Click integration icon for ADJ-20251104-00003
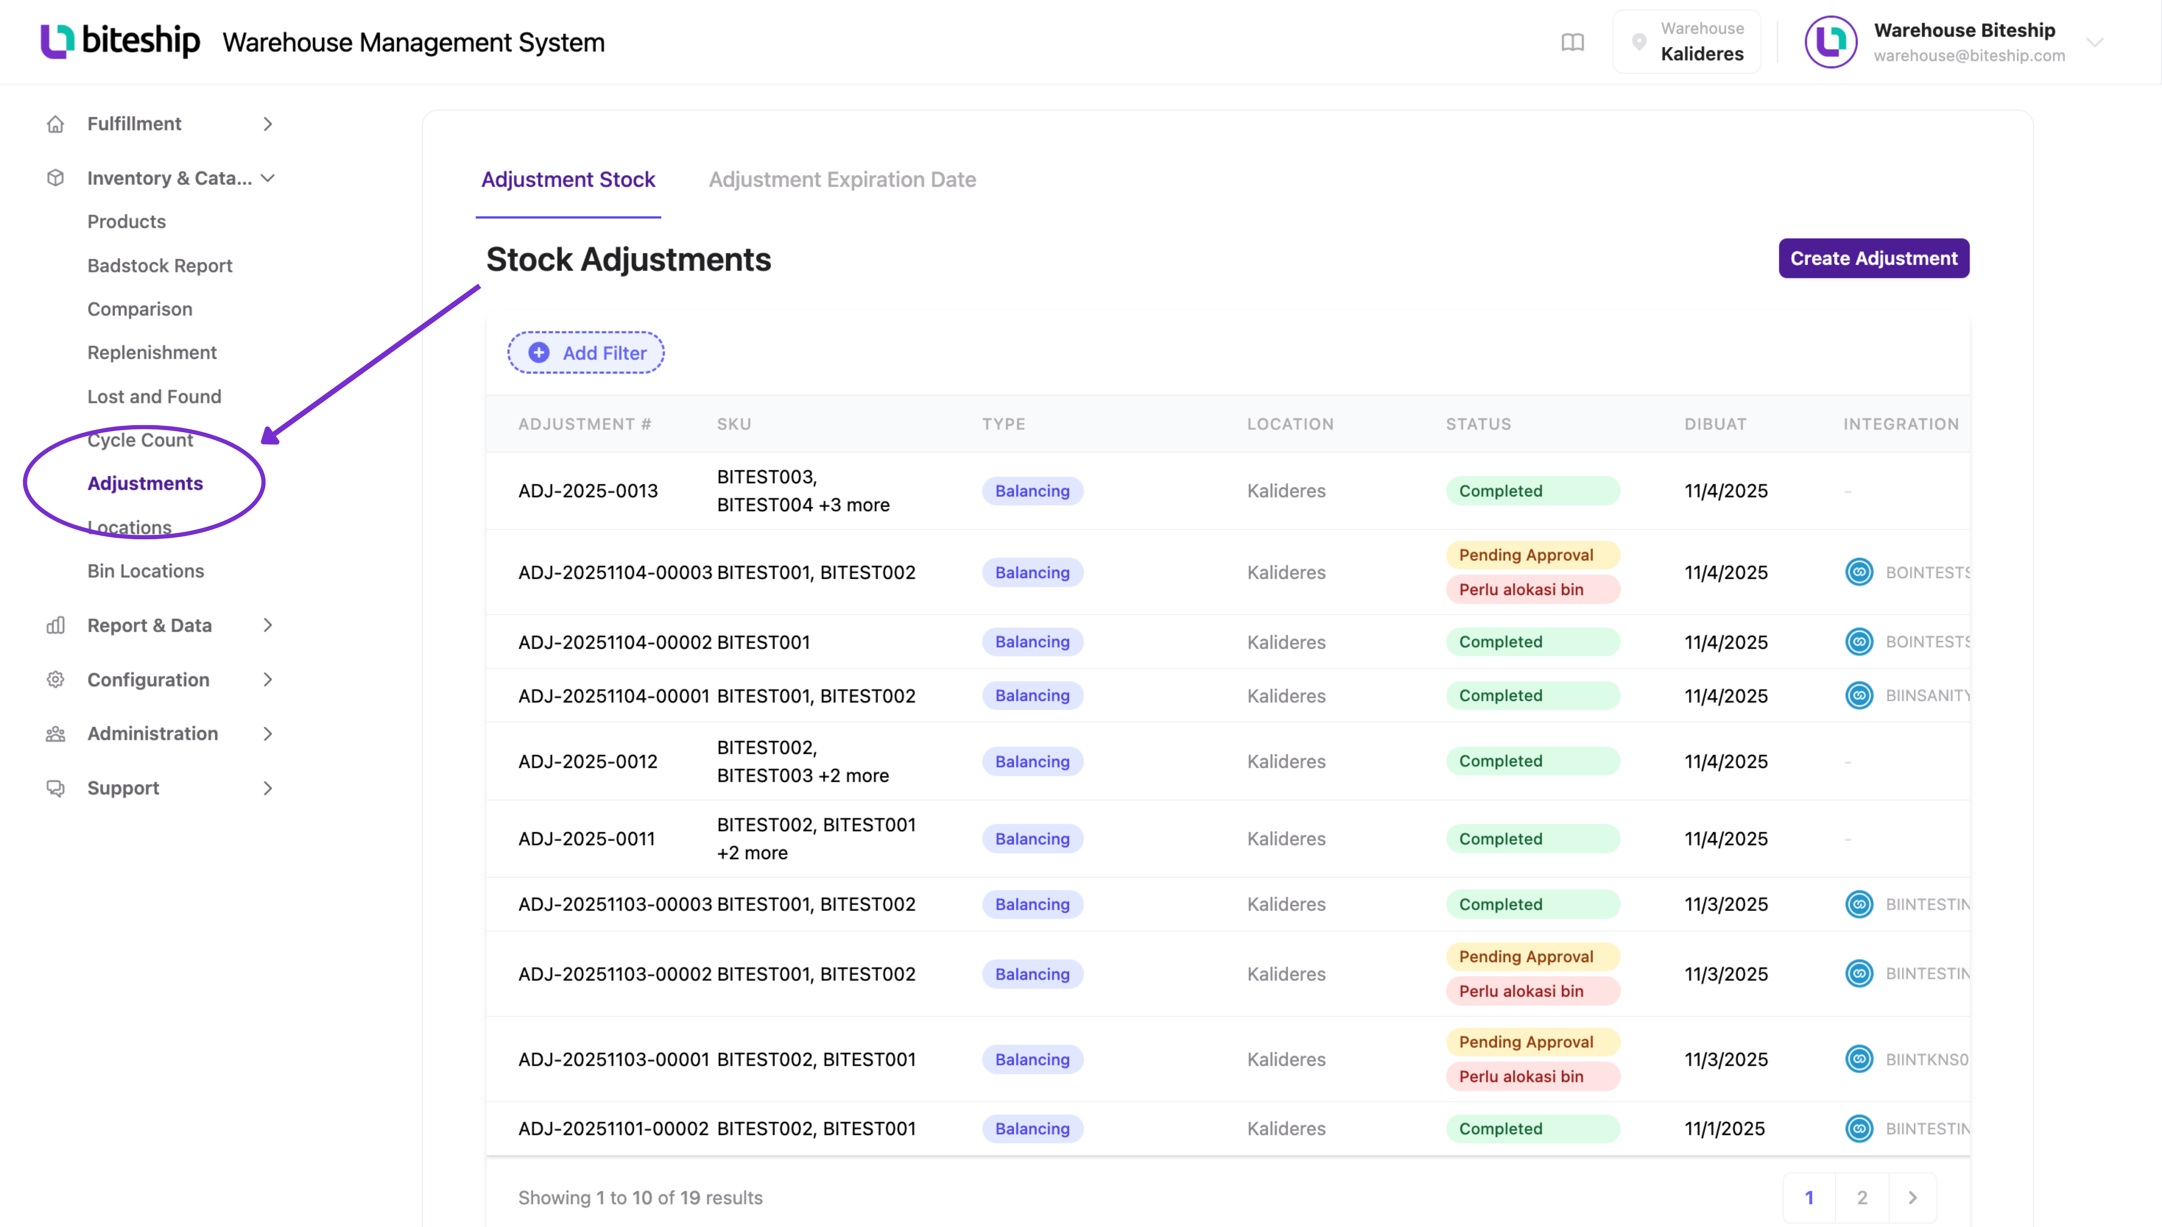This screenshot has height=1227, width=2162. [x=1859, y=572]
